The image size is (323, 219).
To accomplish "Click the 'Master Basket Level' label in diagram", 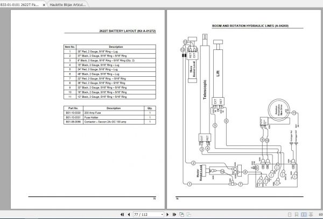I will click(x=199, y=173).
